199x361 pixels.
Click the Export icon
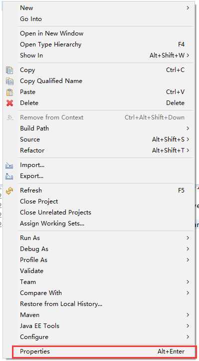pyautogui.click(x=9, y=176)
